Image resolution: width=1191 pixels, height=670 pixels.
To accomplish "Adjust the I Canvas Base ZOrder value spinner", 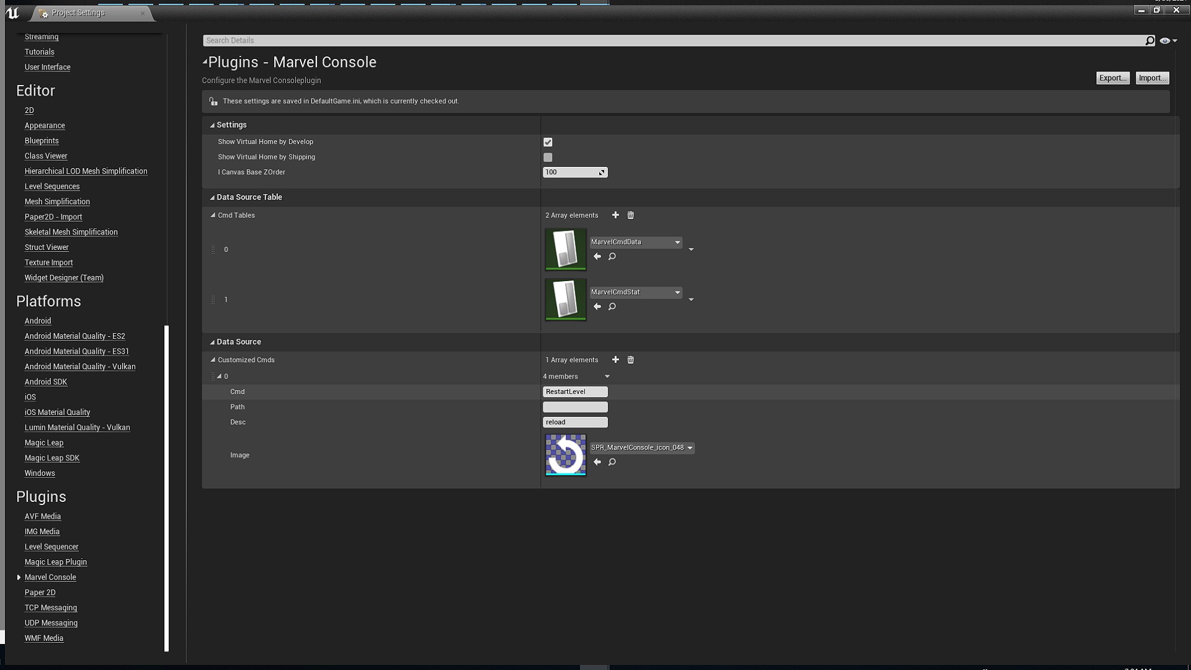I will pos(601,172).
